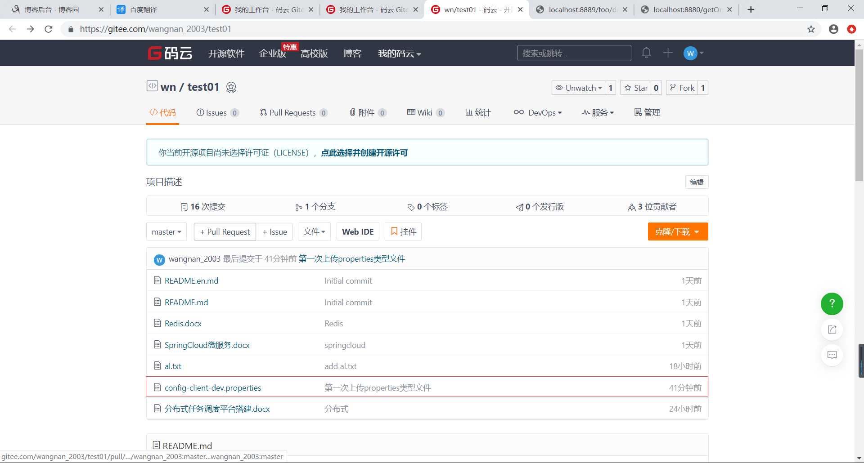Open the 服务 dropdown
Screen dimensions: 864x463
click(x=598, y=112)
